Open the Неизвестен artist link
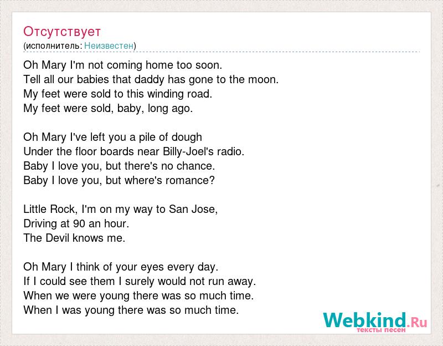 [109, 45]
